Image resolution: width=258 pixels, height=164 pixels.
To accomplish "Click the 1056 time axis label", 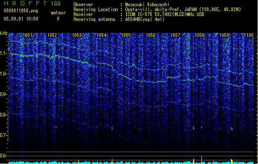I will (151, 35).
